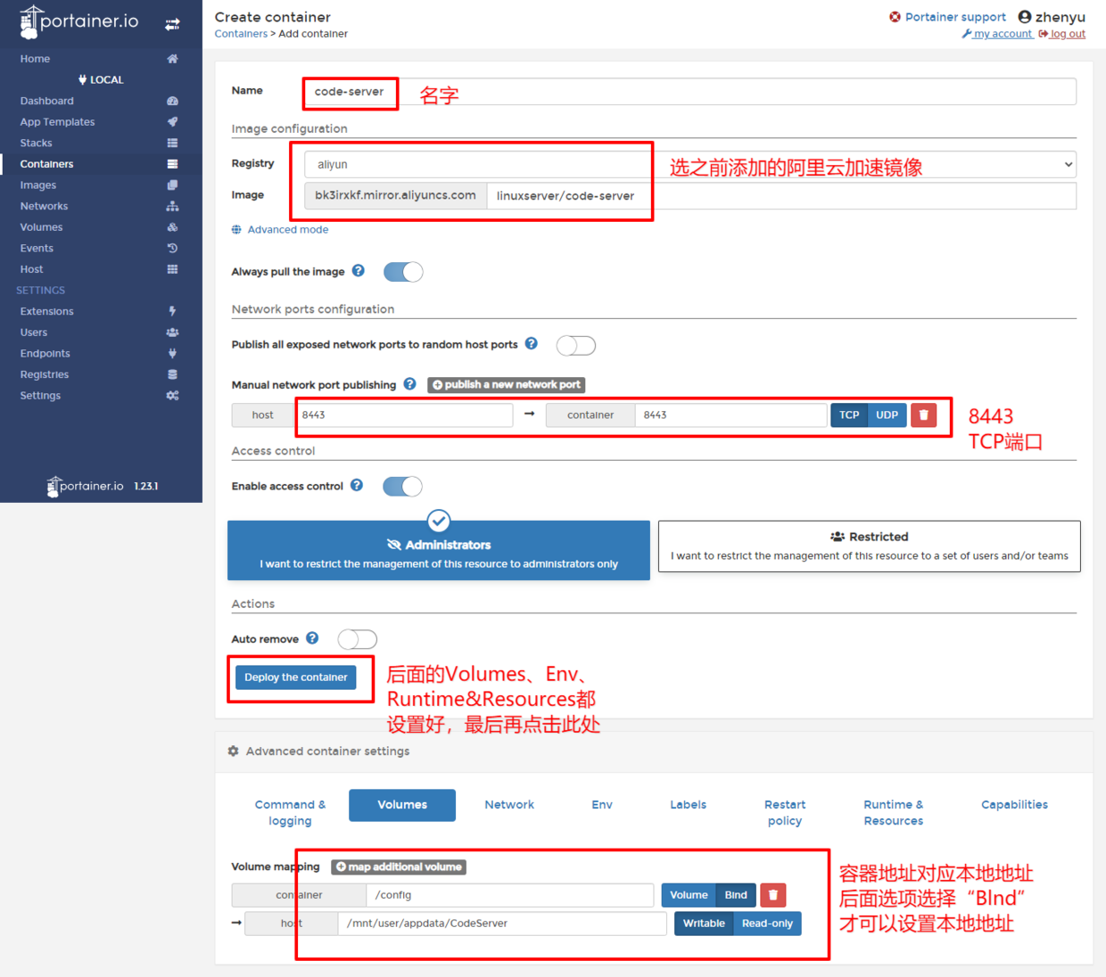This screenshot has height=977, width=1106.
Task: Click the Registries database icon
Action: click(x=172, y=374)
